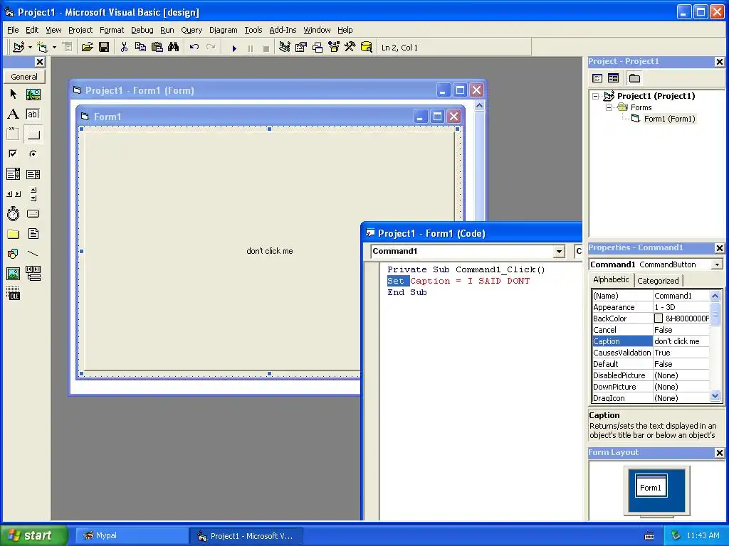Switch to Mypal in the taskbar
Image resolution: width=729 pixels, height=546 pixels.
[x=132, y=535]
